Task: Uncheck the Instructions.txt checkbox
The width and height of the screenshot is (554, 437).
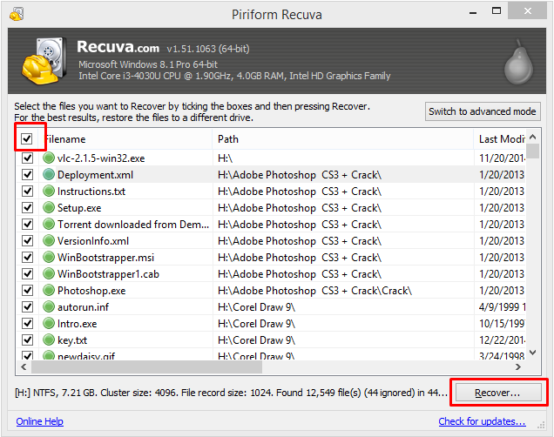Action: click(x=28, y=191)
